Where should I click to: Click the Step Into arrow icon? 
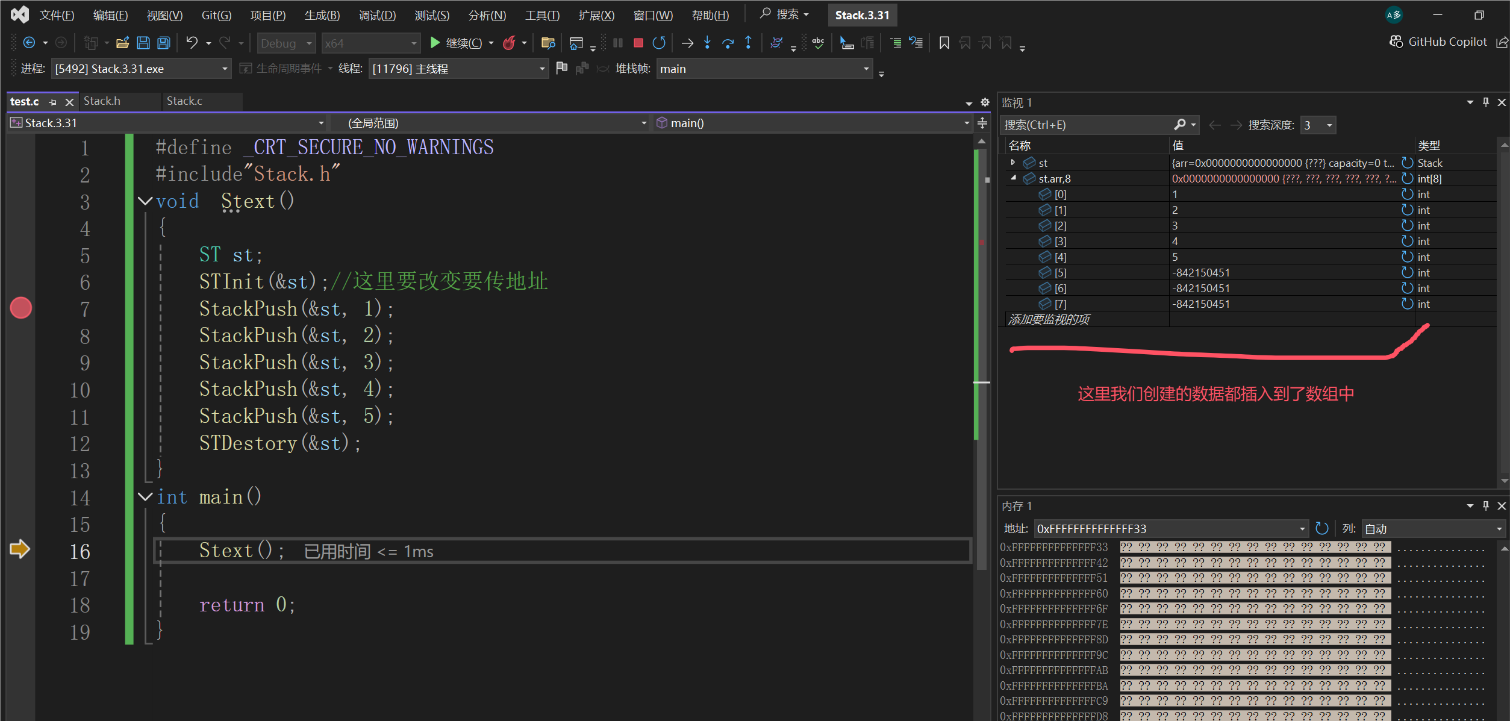pyautogui.click(x=707, y=43)
